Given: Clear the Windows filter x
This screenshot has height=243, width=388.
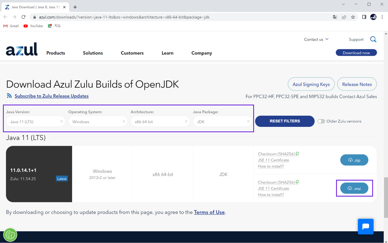Looking at the screenshot, I should (x=124, y=121).
